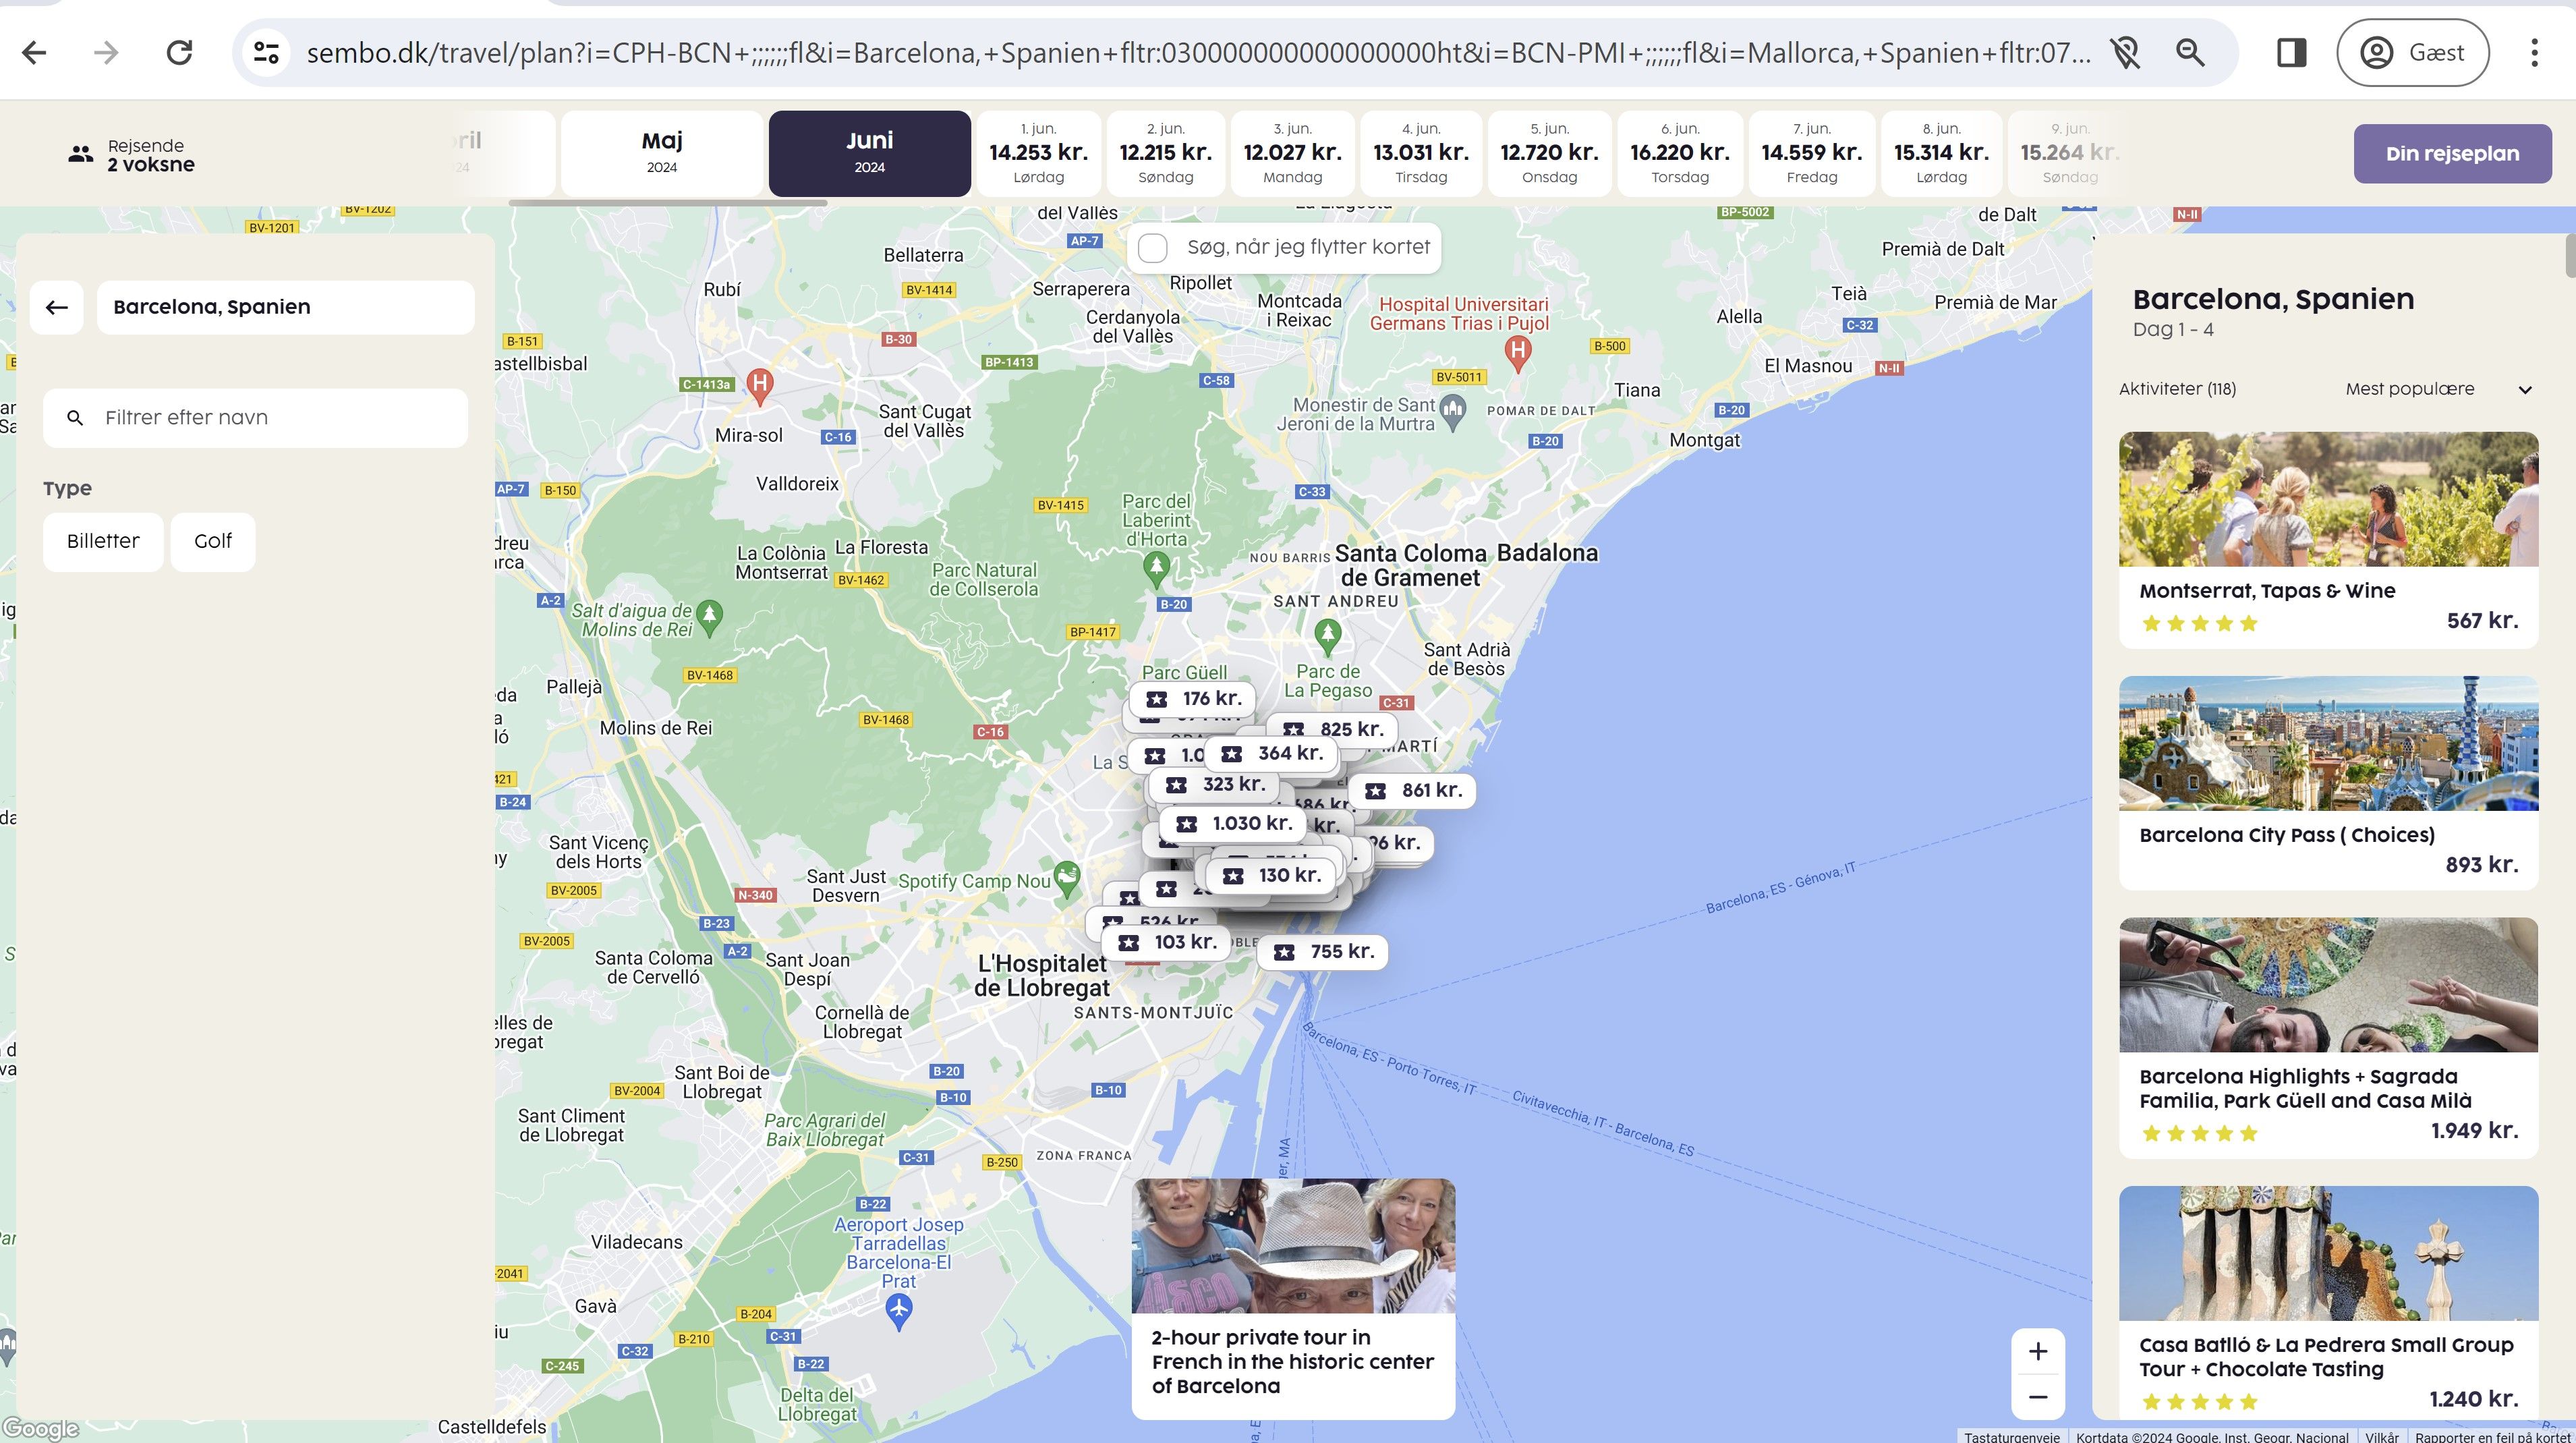Click the 176 kr. ticket map marker
The width and height of the screenshot is (2576, 1443).
[1193, 699]
